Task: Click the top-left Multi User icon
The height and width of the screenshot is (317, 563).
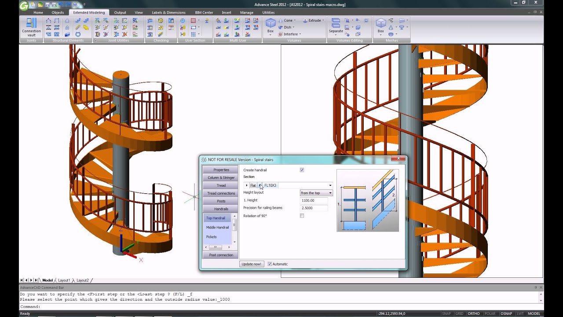Action: click(219, 21)
